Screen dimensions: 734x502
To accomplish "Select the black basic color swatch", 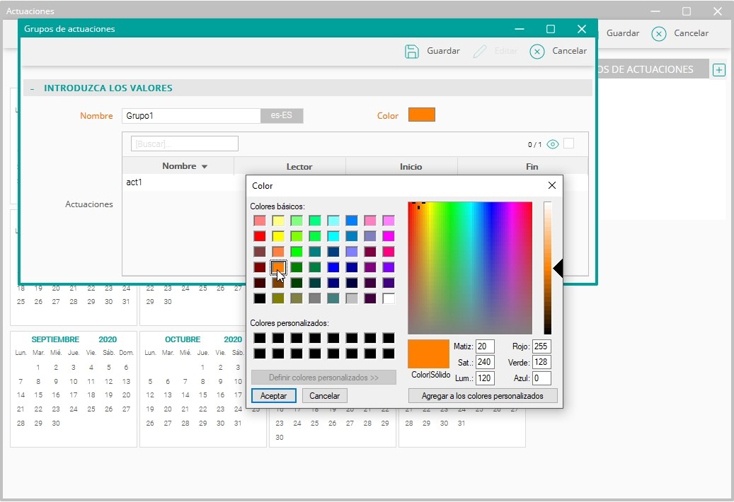I will click(x=259, y=298).
